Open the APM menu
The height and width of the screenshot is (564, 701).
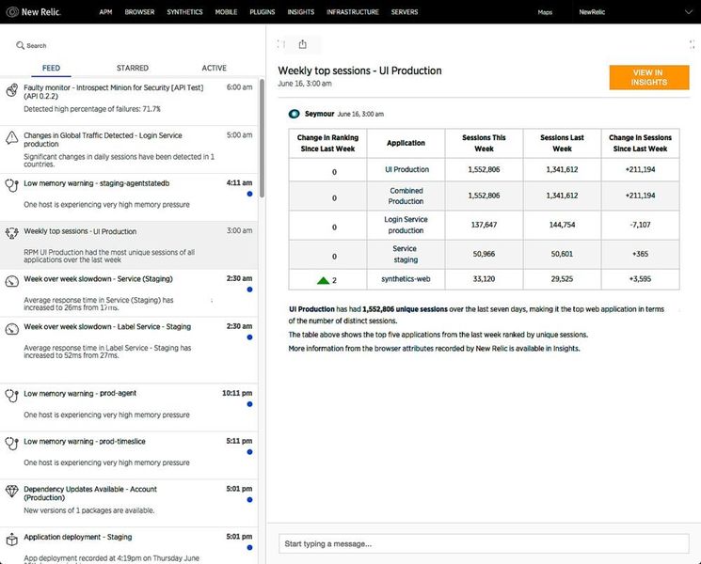(x=105, y=12)
